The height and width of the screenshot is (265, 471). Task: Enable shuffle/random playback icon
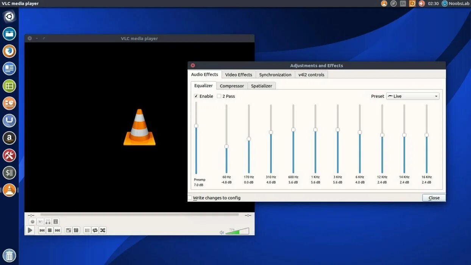[x=103, y=230]
